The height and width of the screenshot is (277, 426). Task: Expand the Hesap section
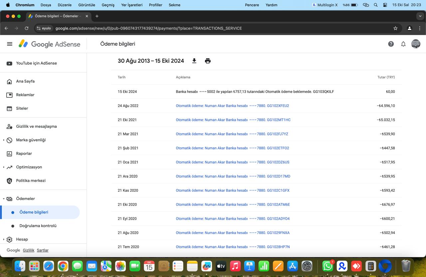4,239
